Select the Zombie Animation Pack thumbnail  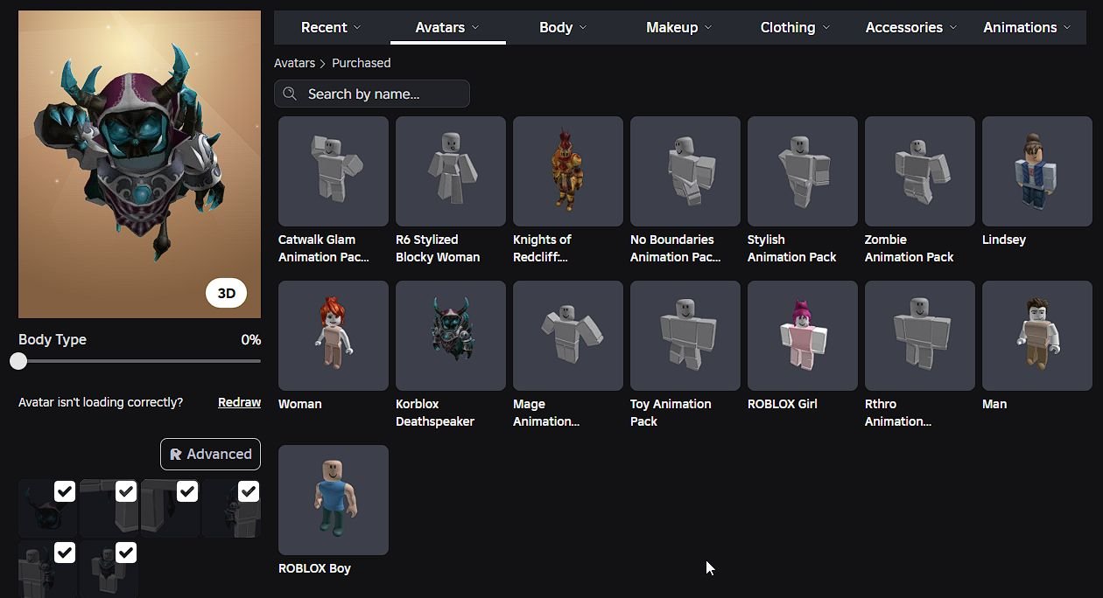point(920,171)
